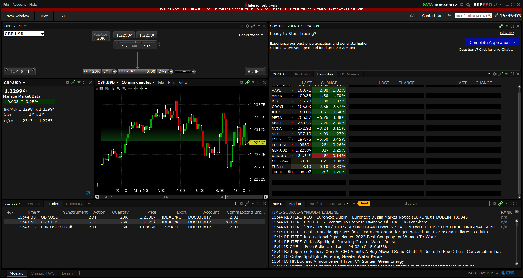This screenshot has width=523, height=278.
Task: Select the trendline pointer tool in chart toolbar
Action: point(113,89)
